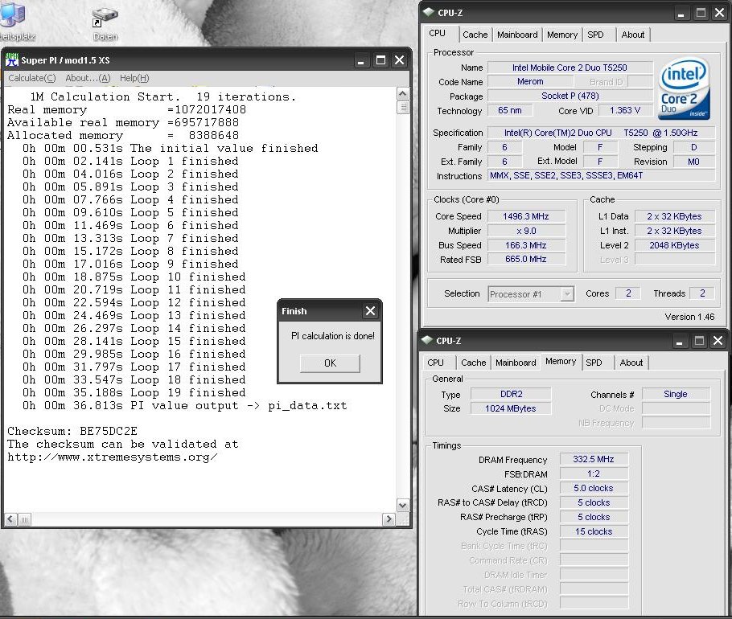Switch to Cache tab in upper CPU-Z
The height and width of the screenshot is (619, 732).
tap(475, 35)
